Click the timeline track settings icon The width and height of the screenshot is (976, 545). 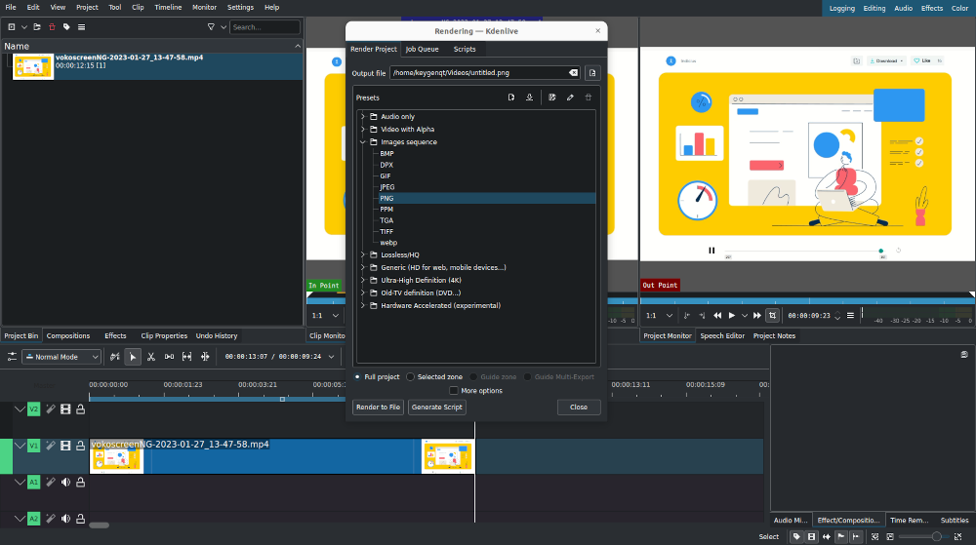[12, 357]
